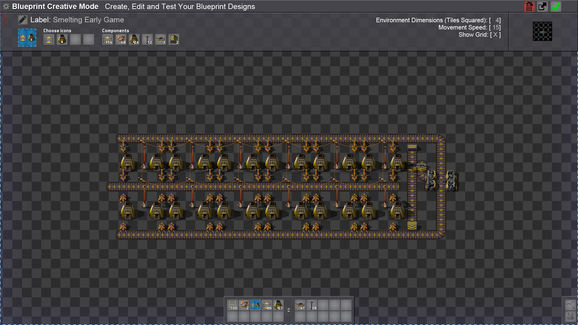The image size is (578, 325).
Task: Click the red trash delete blueprint icon
Action: pyautogui.click(x=529, y=7)
